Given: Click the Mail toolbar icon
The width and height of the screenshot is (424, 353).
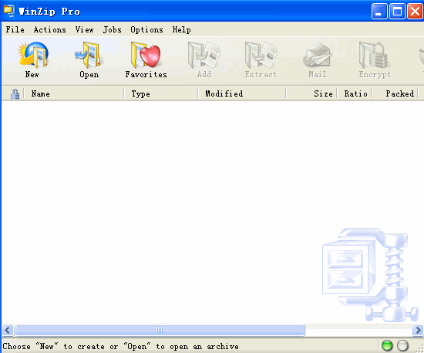Looking at the screenshot, I should (x=318, y=55).
